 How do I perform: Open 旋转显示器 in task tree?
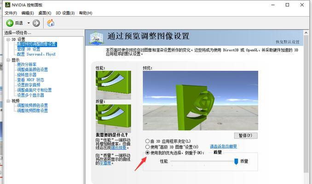[x=27, y=75]
